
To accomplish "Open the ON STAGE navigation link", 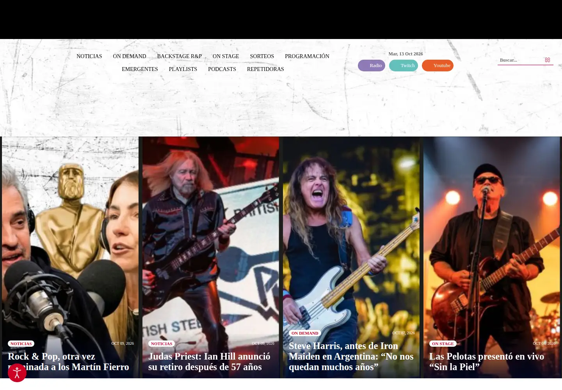I will [226, 56].
